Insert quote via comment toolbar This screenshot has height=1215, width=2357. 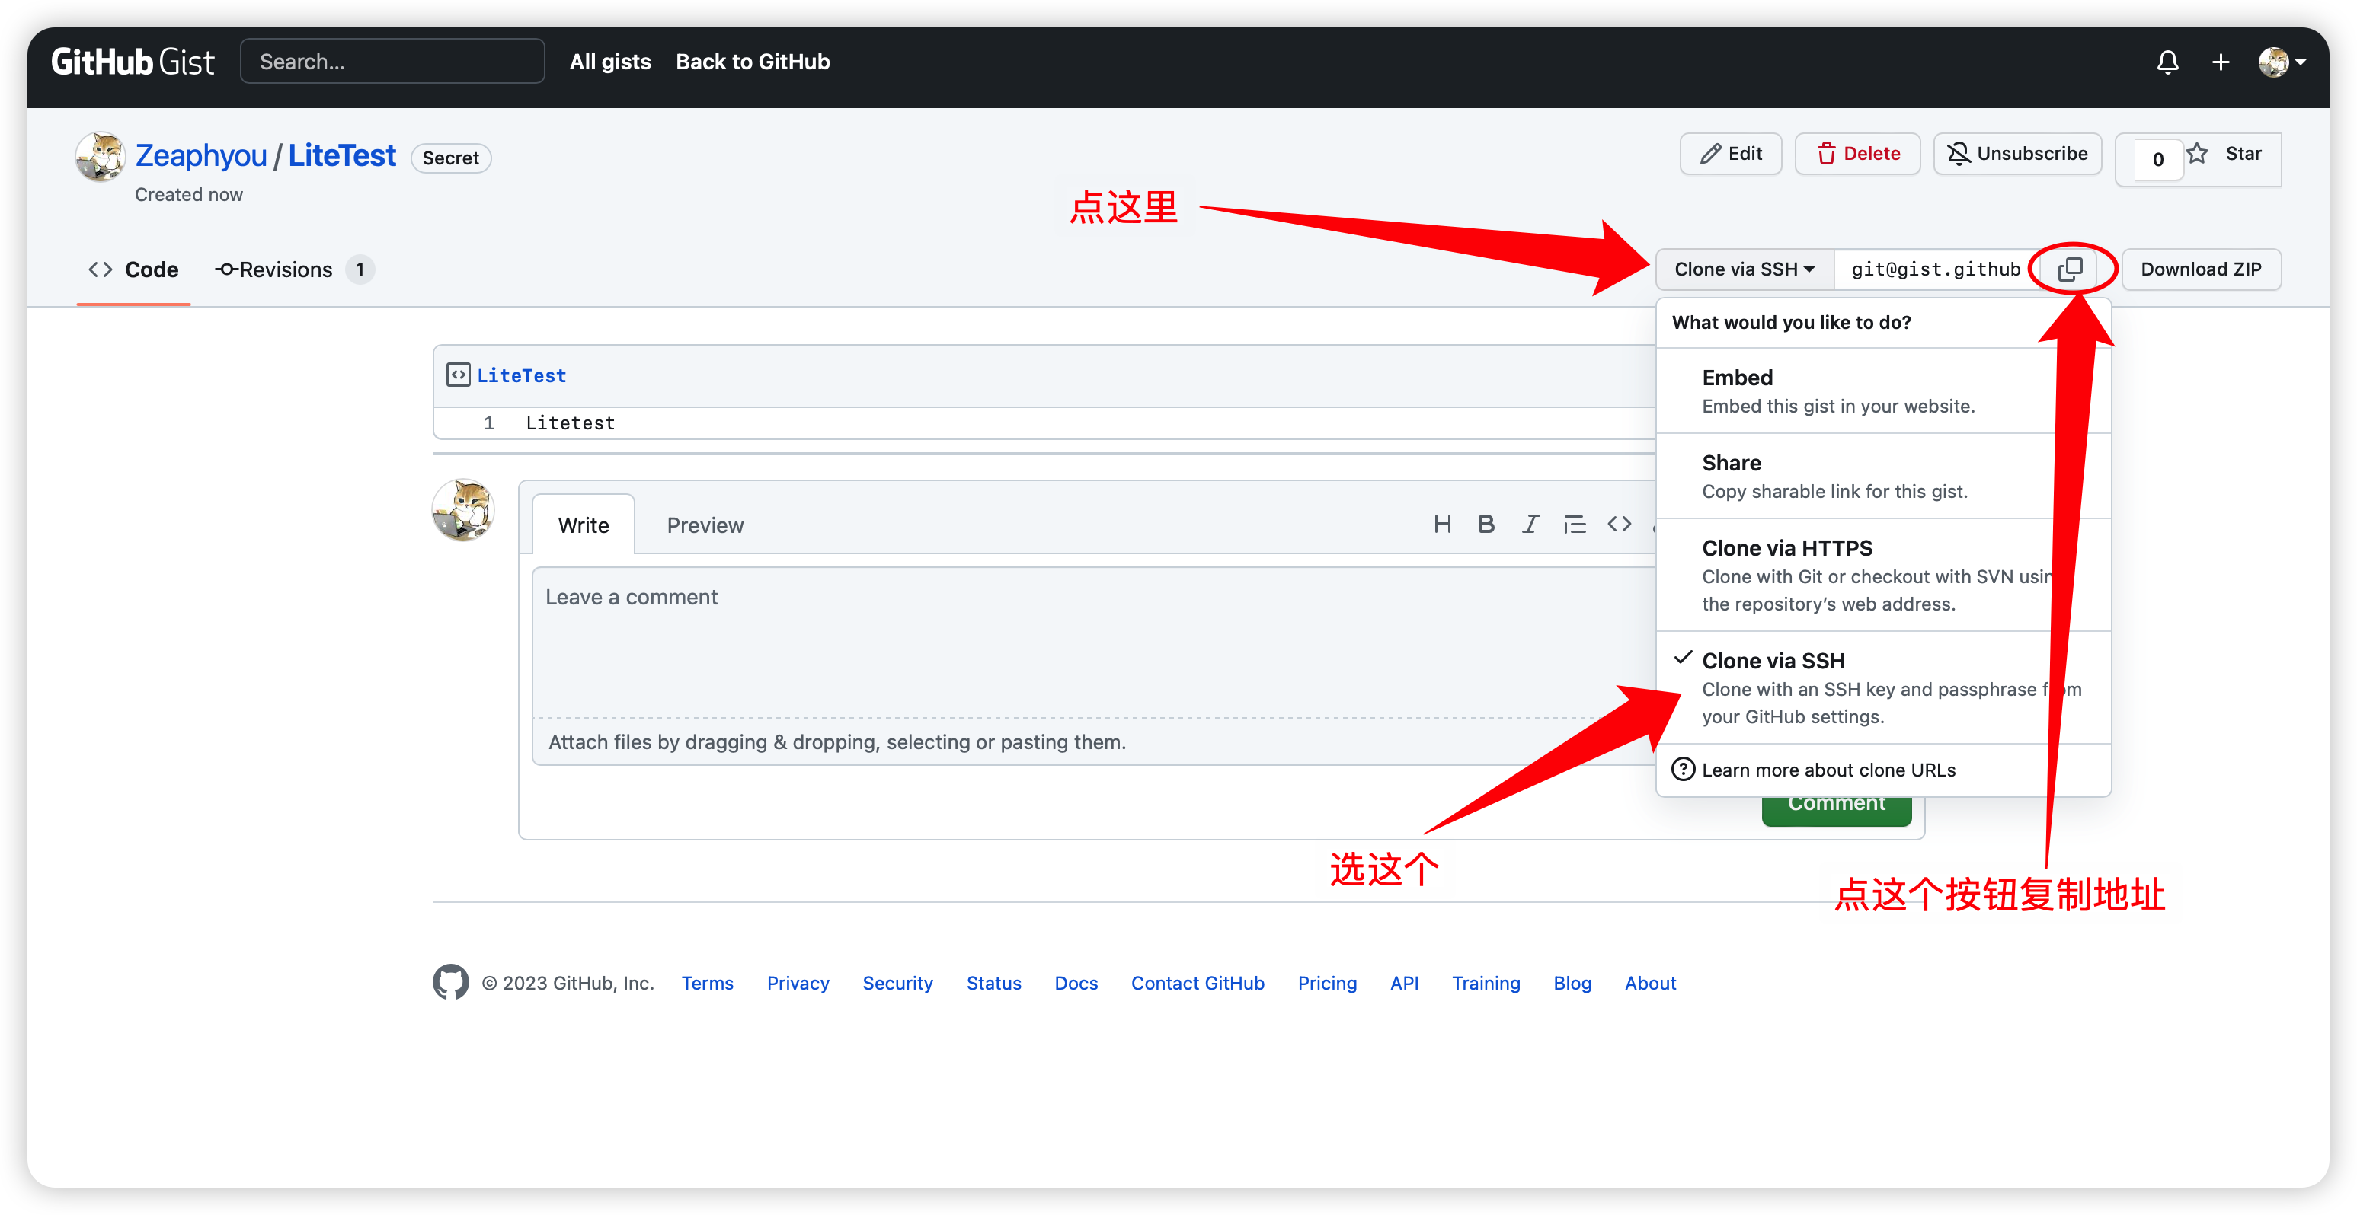click(x=1575, y=524)
